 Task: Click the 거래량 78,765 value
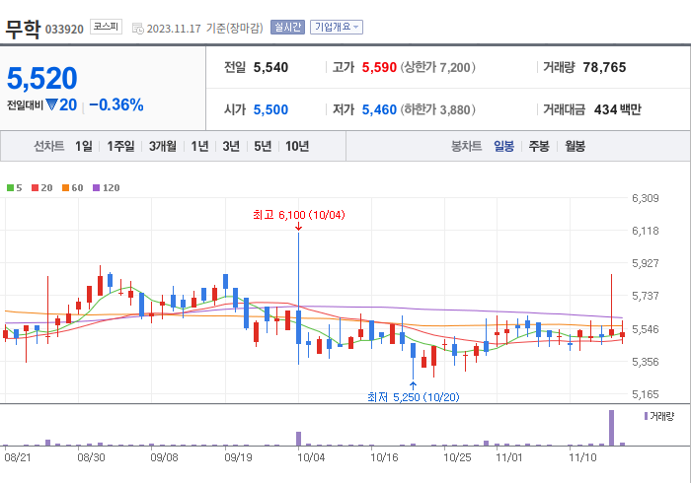(x=604, y=67)
